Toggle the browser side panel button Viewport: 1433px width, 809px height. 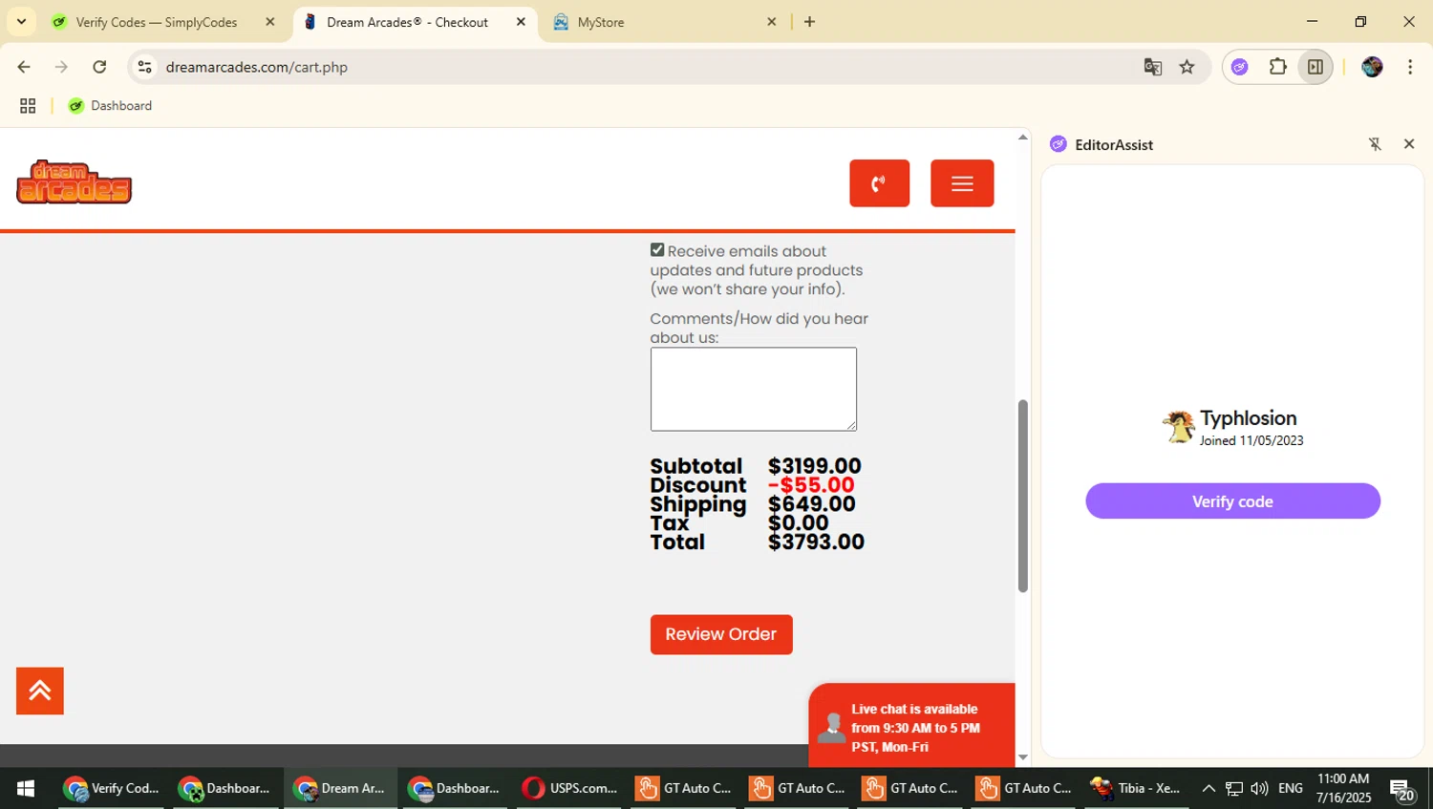[1315, 67]
